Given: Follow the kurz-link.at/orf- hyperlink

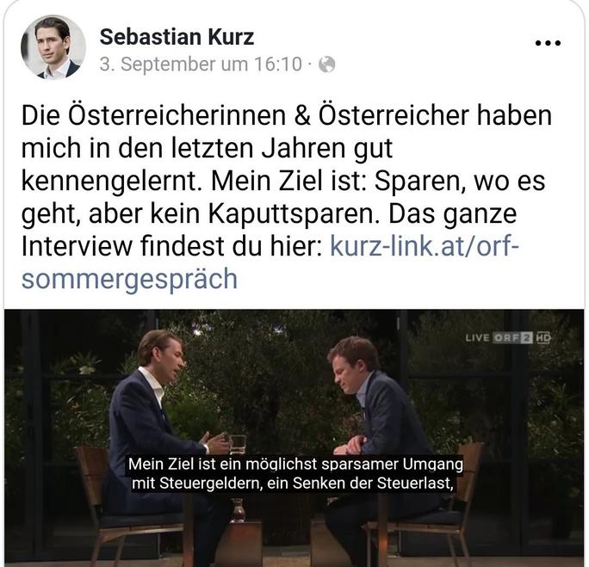Looking at the screenshot, I should coord(425,246).
